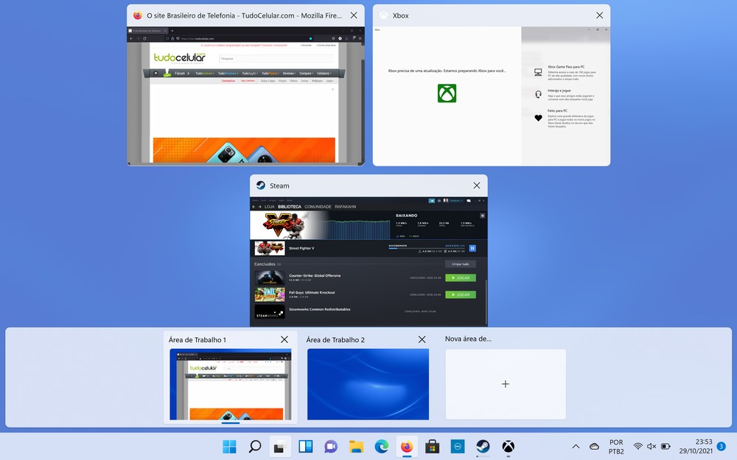
Task: Switch to Área de Trabalho 2 desktop
Action: click(368, 383)
